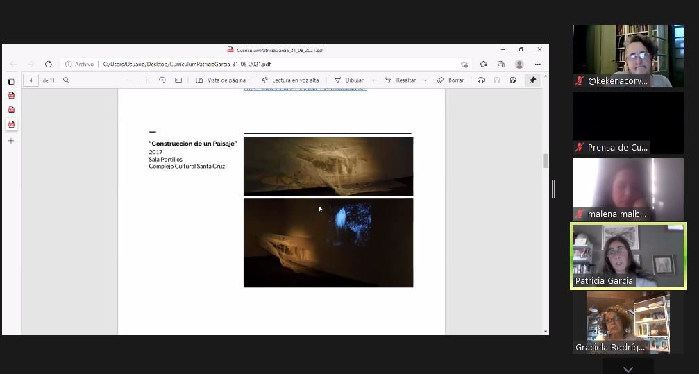This screenshot has width=699, height=374.
Task: Select the Borrar eraser button
Action: (x=450, y=80)
